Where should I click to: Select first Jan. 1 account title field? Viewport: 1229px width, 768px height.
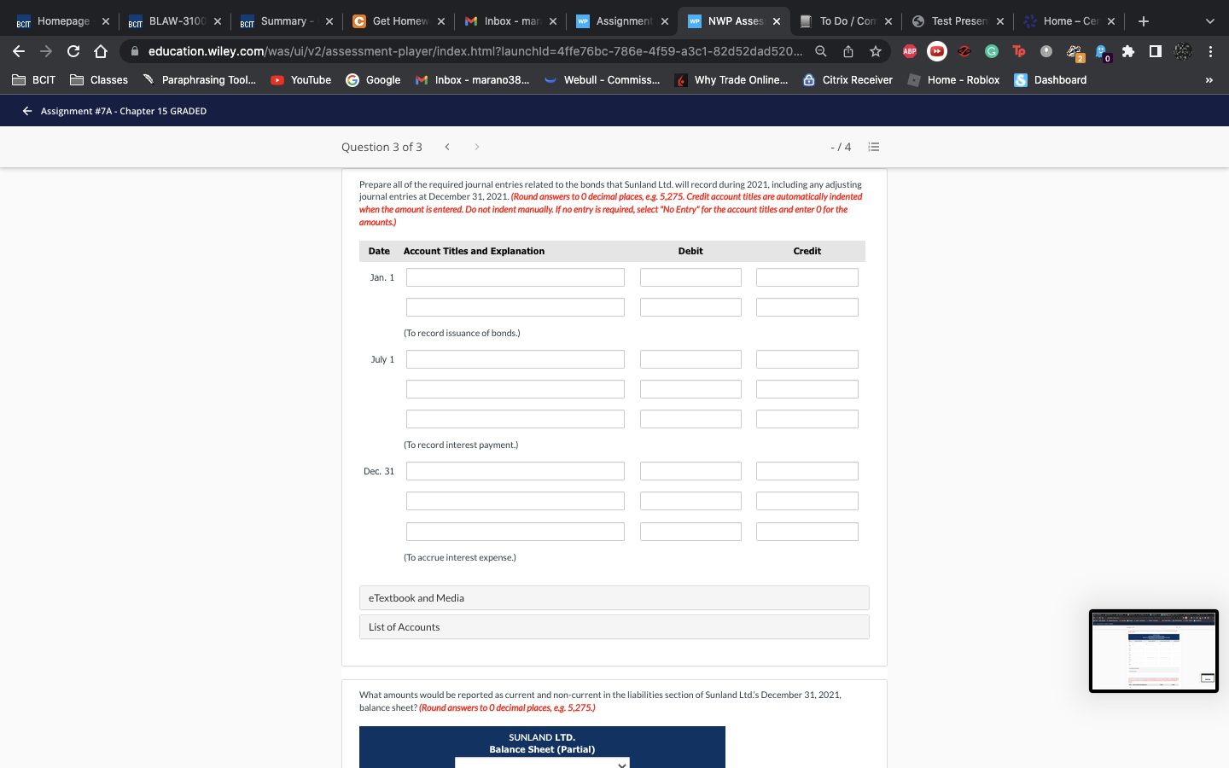pyautogui.click(x=515, y=277)
